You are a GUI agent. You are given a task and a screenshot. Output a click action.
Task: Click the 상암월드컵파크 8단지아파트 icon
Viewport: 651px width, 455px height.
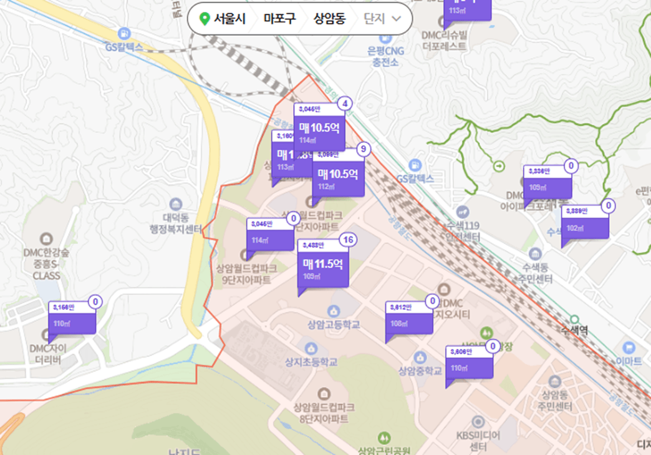tap(324, 393)
